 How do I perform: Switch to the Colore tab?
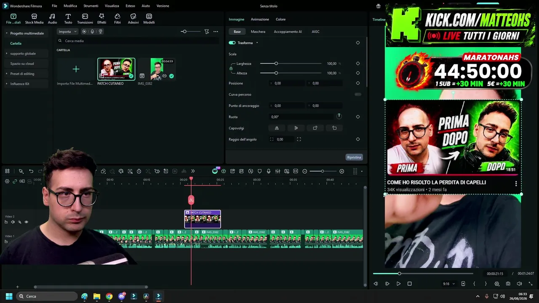[280, 19]
